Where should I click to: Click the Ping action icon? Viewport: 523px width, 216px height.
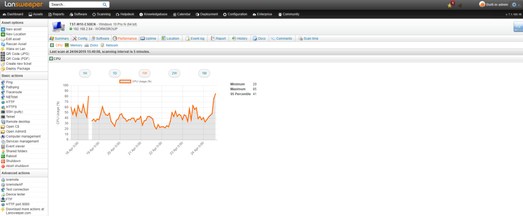(x=3, y=82)
